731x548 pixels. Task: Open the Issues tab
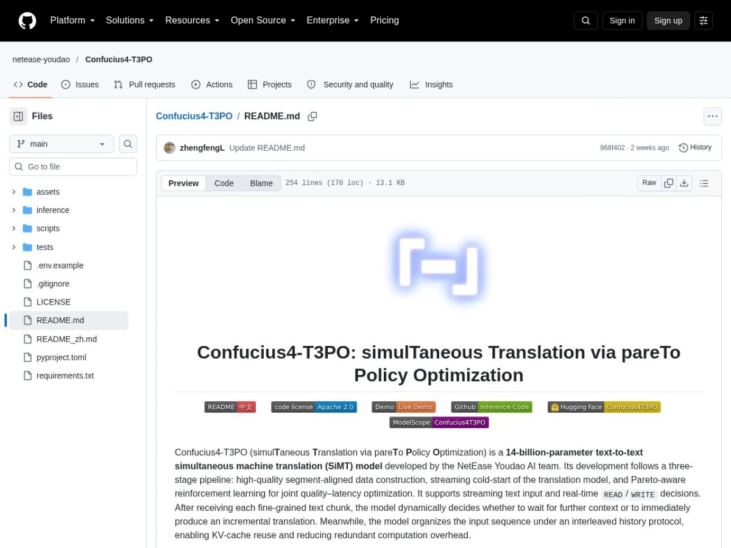coord(80,85)
